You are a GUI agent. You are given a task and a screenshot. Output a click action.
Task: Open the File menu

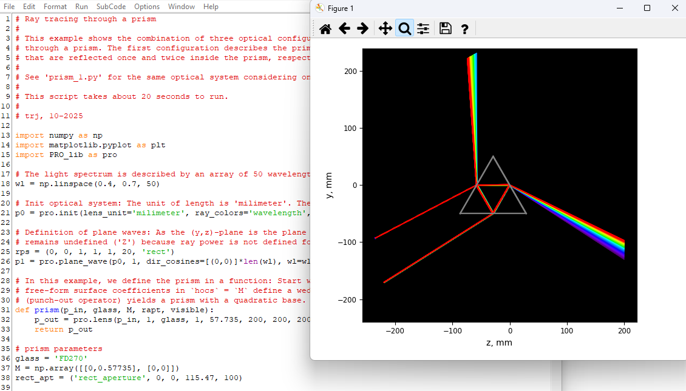coord(9,7)
